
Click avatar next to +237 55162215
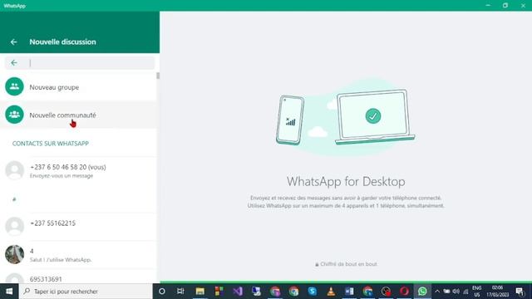[15, 226]
